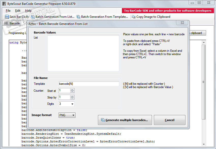
Task: Click the clipboard button behind the dialog
Action: point(198,33)
